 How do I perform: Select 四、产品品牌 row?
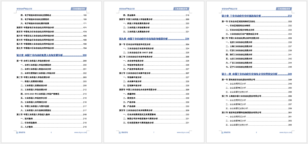point(156,106)
